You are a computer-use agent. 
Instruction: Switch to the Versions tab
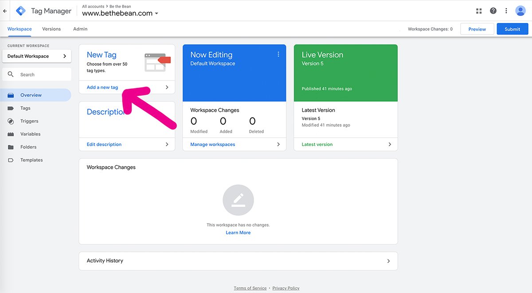[x=51, y=29]
